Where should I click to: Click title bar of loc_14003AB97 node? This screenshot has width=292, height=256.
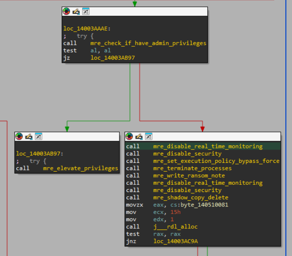67,136
